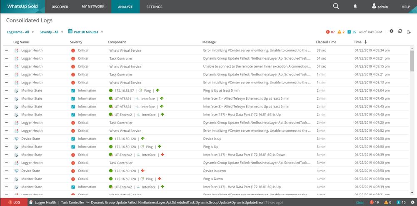The width and height of the screenshot is (417, 206).
Task: Click the status bar settings gear icon
Action: tap(412, 202)
